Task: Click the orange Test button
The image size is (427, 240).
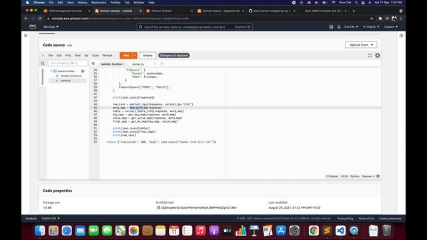Action: pyautogui.click(x=126, y=55)
